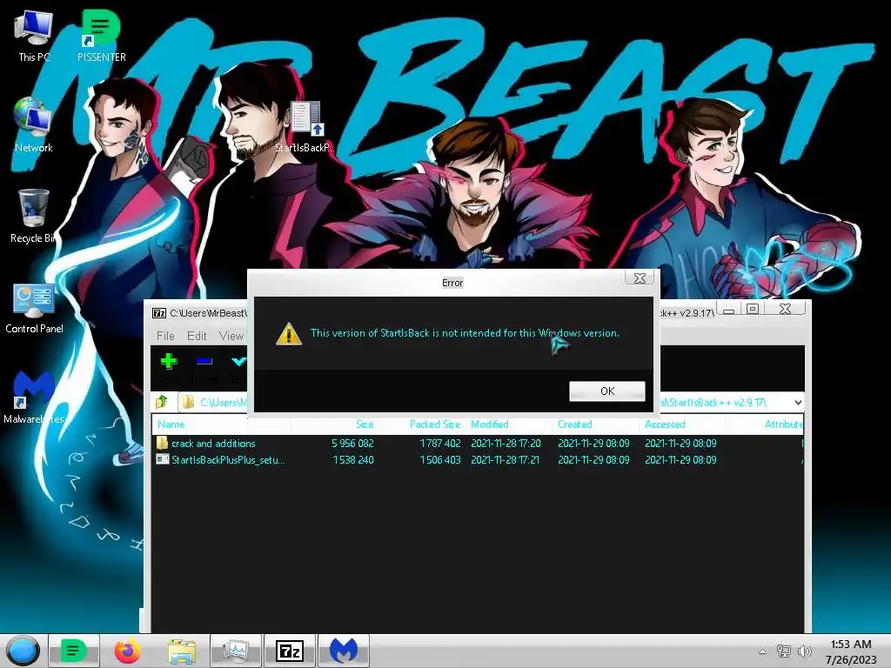The image size is (891, 668).
Task: Open Control Panel desktop icon
Action: point(34,307)
